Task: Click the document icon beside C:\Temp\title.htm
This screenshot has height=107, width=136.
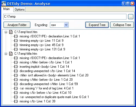Action: tap(11, 54)
